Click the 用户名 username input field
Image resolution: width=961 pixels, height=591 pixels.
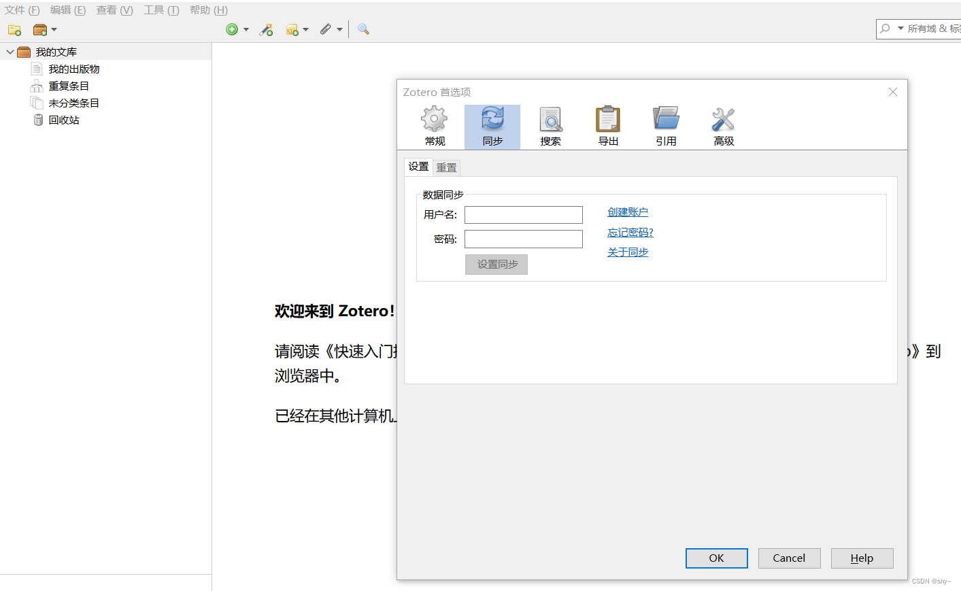pyautogui.click(x=524, y=215)
